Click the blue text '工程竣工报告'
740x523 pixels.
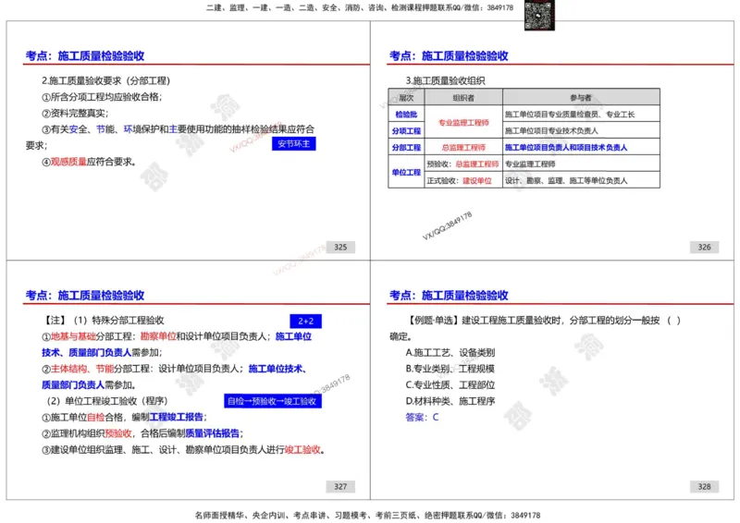(176, 418)
